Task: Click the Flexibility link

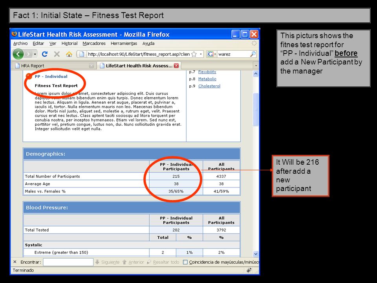Action: coord(207,72)
